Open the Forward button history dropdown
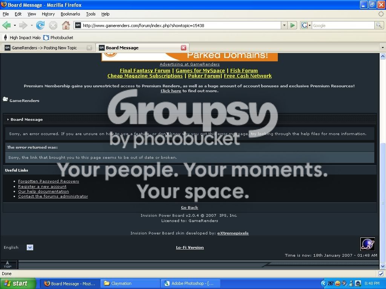 [32, 25]
